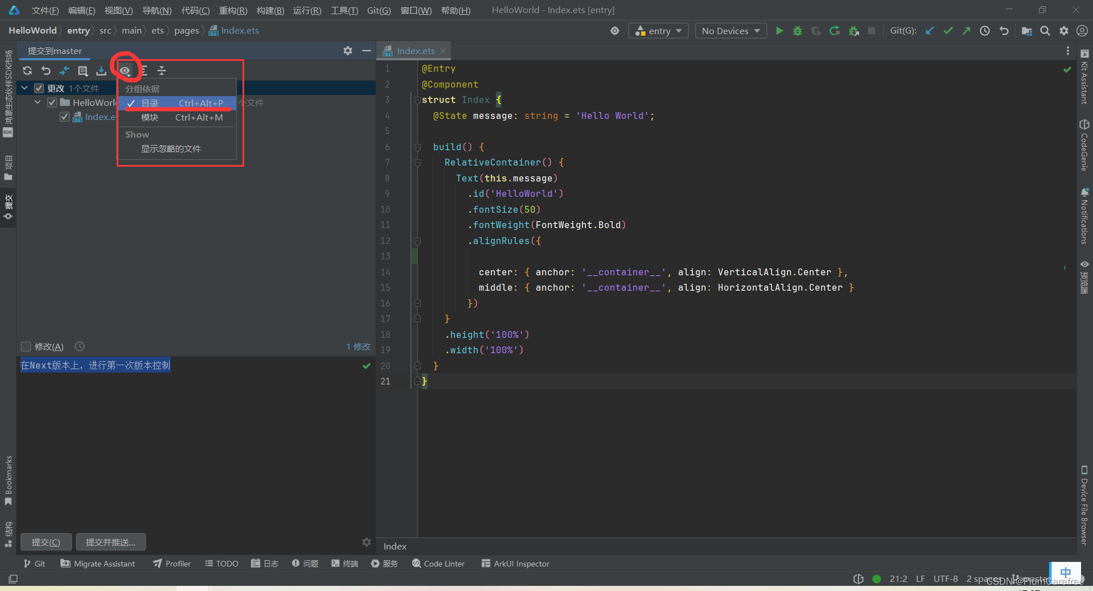
Task: Open the TODO tool window
Action: (x=221, y=564)
